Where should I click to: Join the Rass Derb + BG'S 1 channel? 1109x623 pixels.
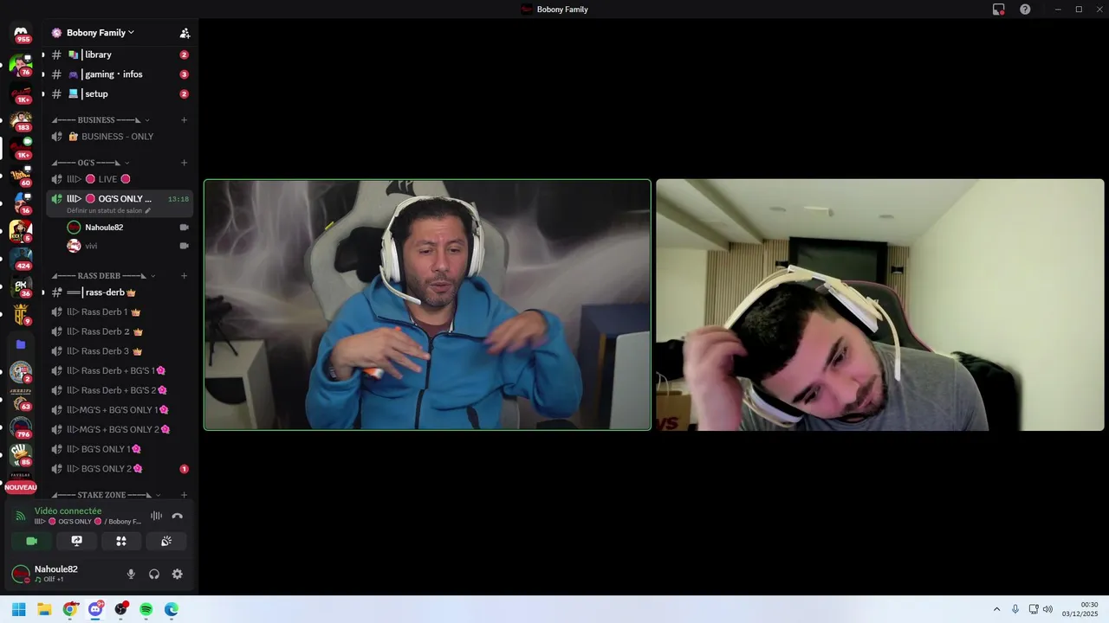[x=120, y=371]
